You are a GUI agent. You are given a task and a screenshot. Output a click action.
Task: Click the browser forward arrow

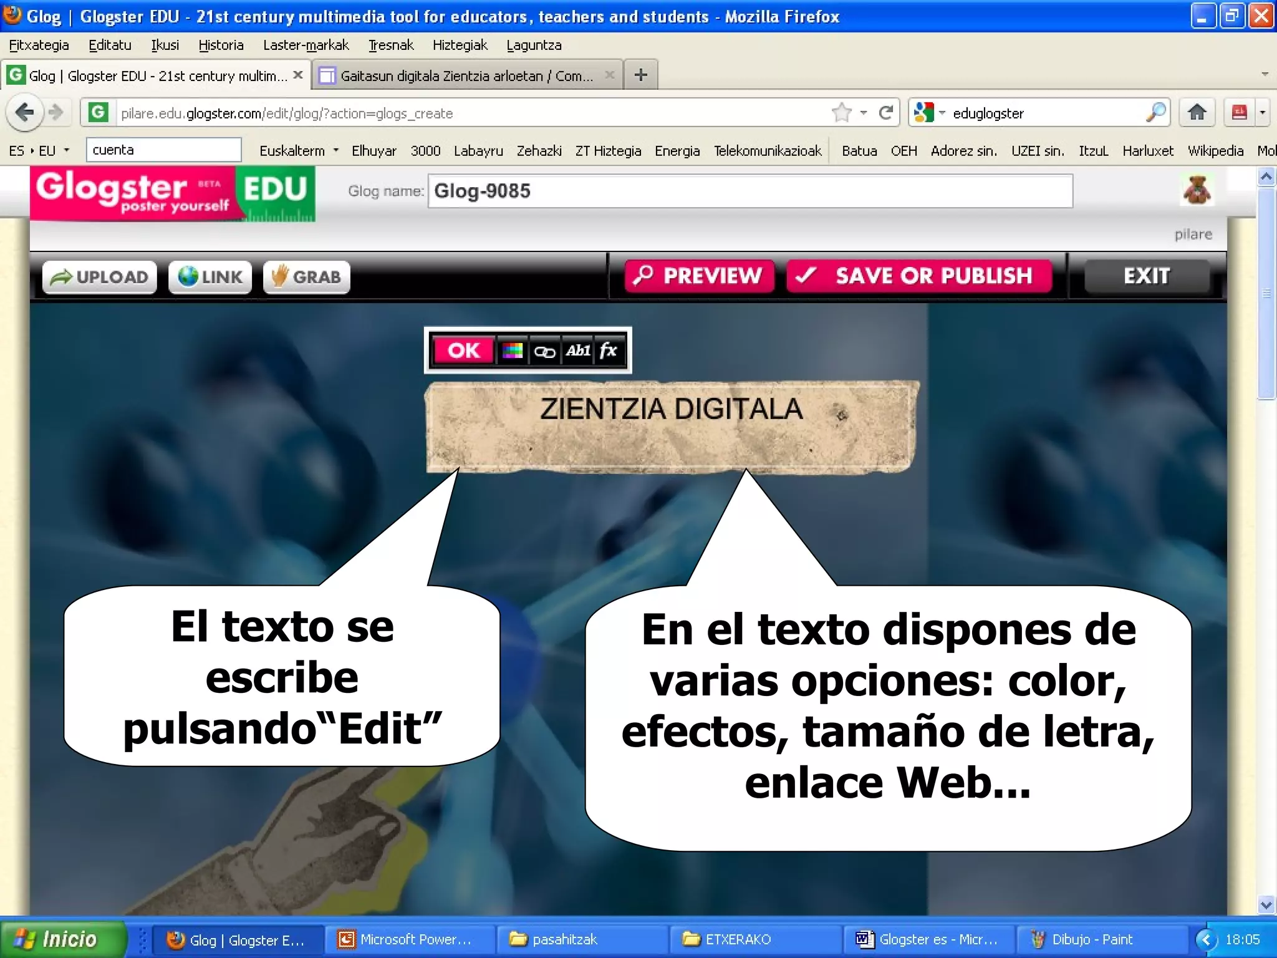[x=56, y=113]
